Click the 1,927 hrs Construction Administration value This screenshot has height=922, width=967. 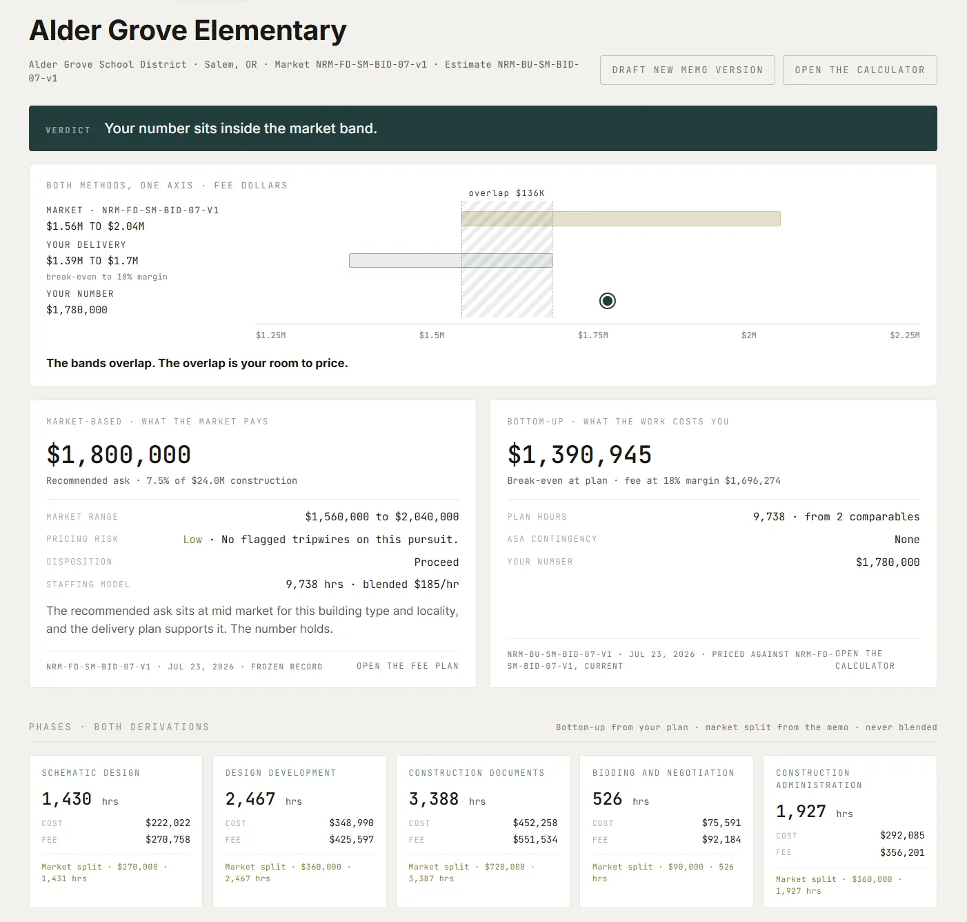(815, 812)
